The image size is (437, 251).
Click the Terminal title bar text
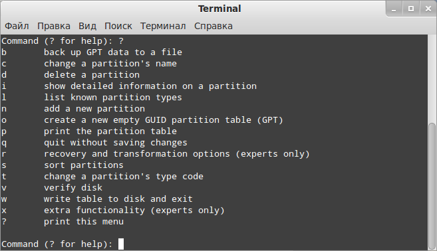click(x=219, y=9)
